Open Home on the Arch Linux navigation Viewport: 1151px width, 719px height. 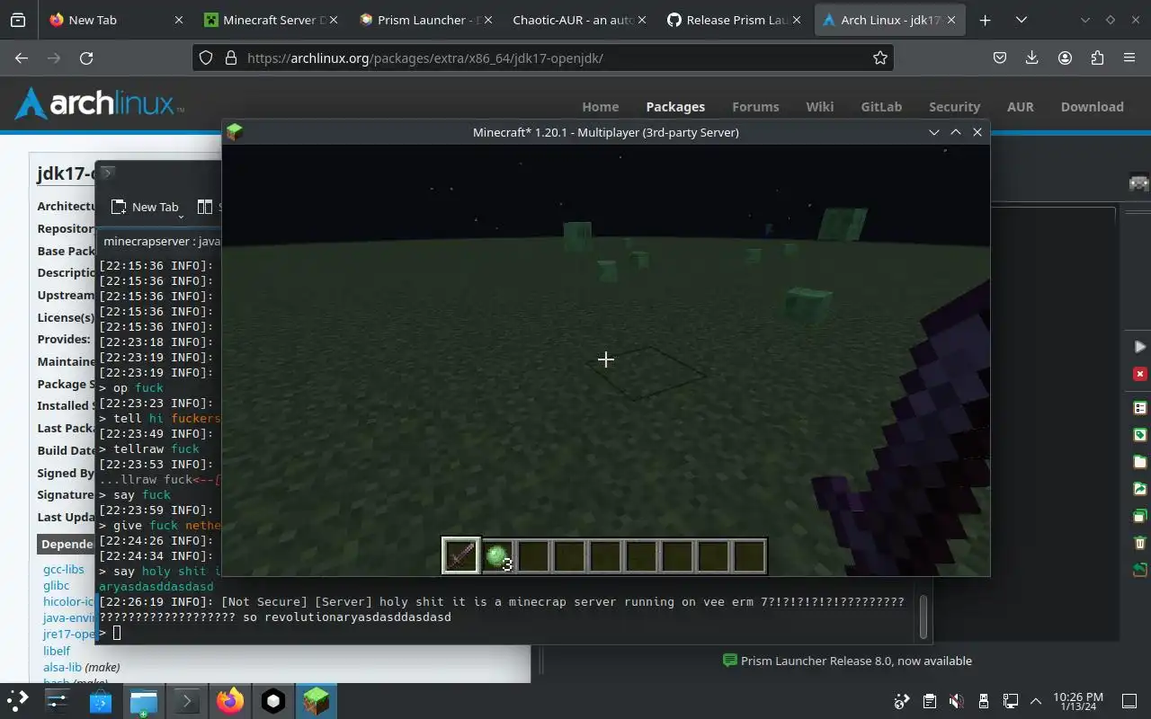(x=600, y=106)
